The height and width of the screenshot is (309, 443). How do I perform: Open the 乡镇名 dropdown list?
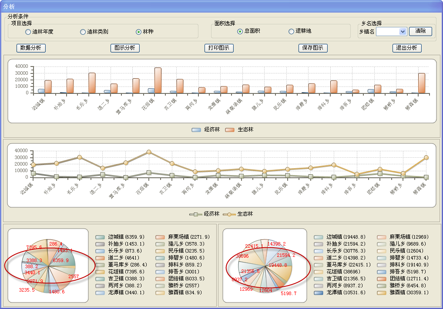point(403,32)
